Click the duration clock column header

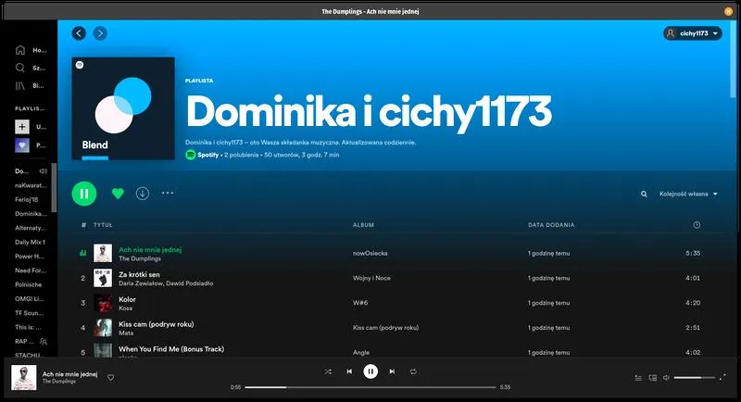pos(697,225)
